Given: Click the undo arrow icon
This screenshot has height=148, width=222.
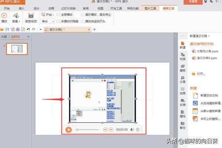Looking at the screenshot, I should [28, 30].
